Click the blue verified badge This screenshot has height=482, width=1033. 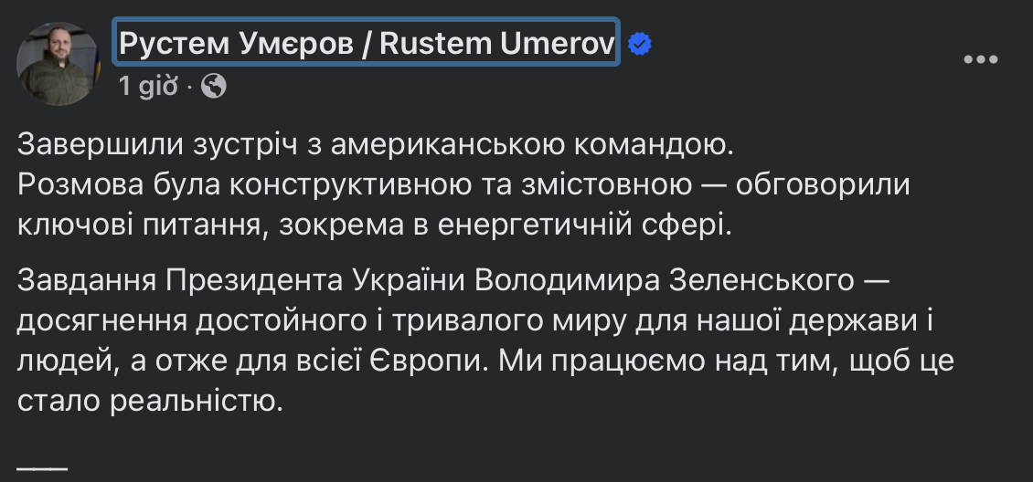[640, 43]
